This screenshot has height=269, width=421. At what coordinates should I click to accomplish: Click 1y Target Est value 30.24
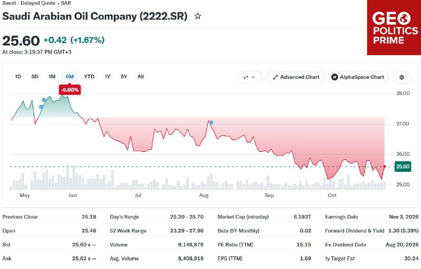point(412,258)
